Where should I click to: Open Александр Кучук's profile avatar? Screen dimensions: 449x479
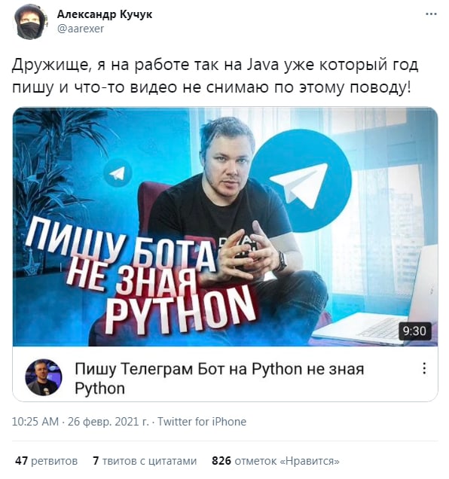31,22
